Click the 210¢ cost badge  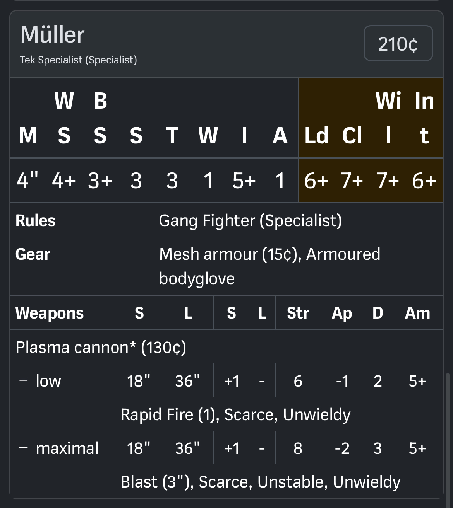pyautogui.click(x=398, y=43)
